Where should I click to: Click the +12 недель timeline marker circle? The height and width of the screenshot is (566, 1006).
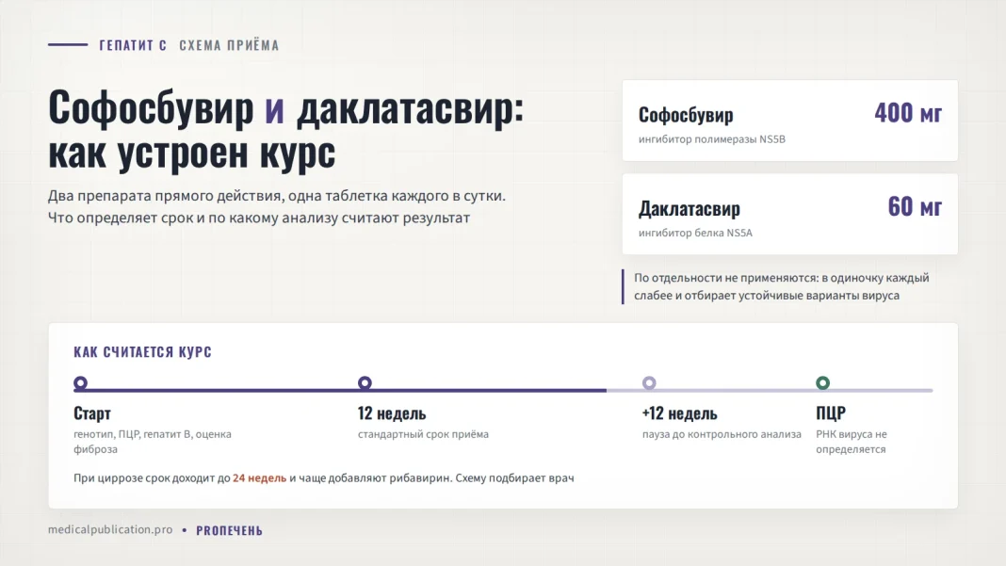click(x=649, y=383)
